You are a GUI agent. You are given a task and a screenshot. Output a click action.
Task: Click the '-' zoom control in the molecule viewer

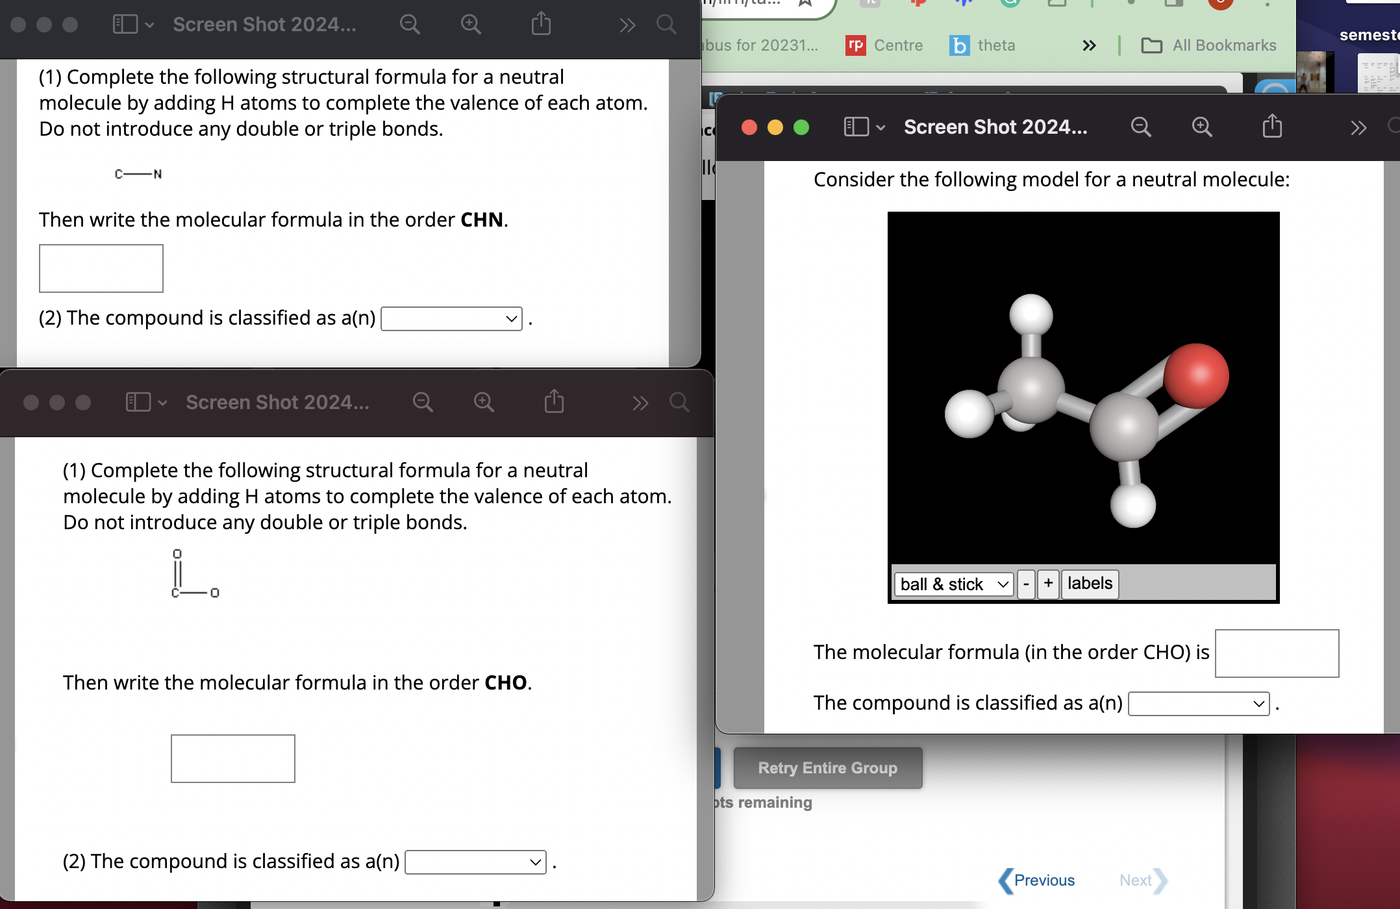click(1026, 584)
